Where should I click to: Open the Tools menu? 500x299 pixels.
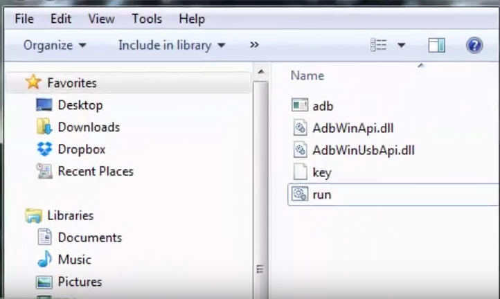147,19
